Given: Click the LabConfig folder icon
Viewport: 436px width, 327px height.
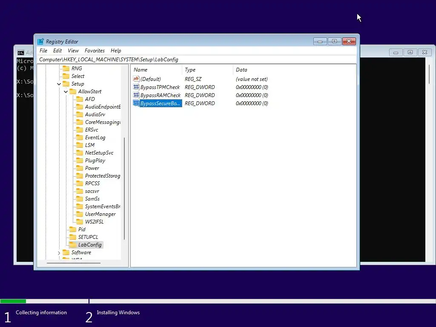Looking at the screenshot, I should tap(73, 245).
